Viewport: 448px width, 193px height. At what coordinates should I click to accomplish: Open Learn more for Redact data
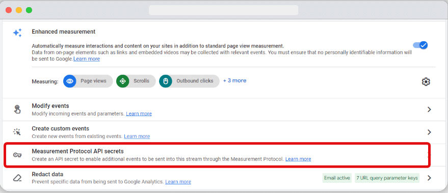[178, 182]
